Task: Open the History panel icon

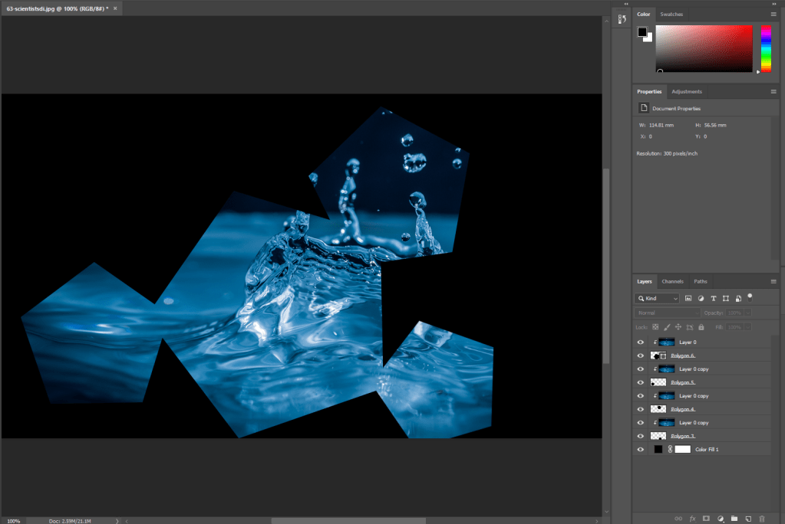Action: (x=623, y=18)
